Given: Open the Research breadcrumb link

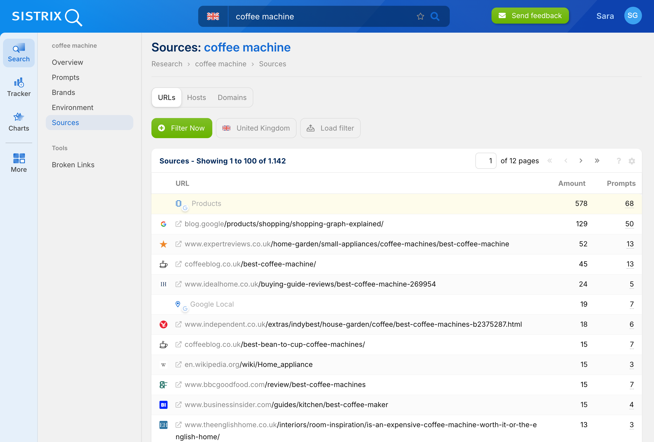Looking at the screenshot, I should pyautogui.click(x=167, y=64).
